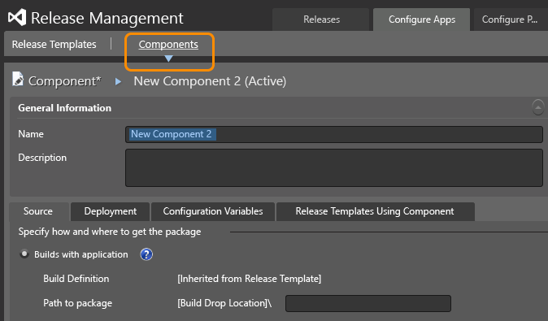548x321 pixels.
Task: Click the Visual Studio logo icon
Action: 17,17
